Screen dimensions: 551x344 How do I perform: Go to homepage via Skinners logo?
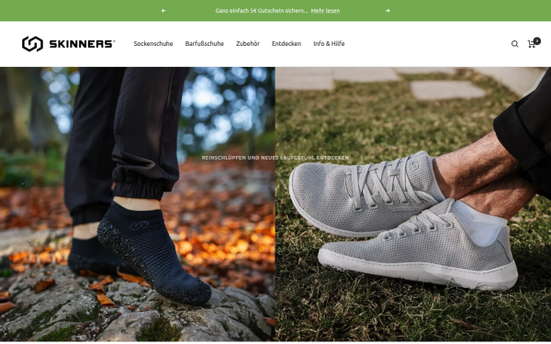(69, 44)
